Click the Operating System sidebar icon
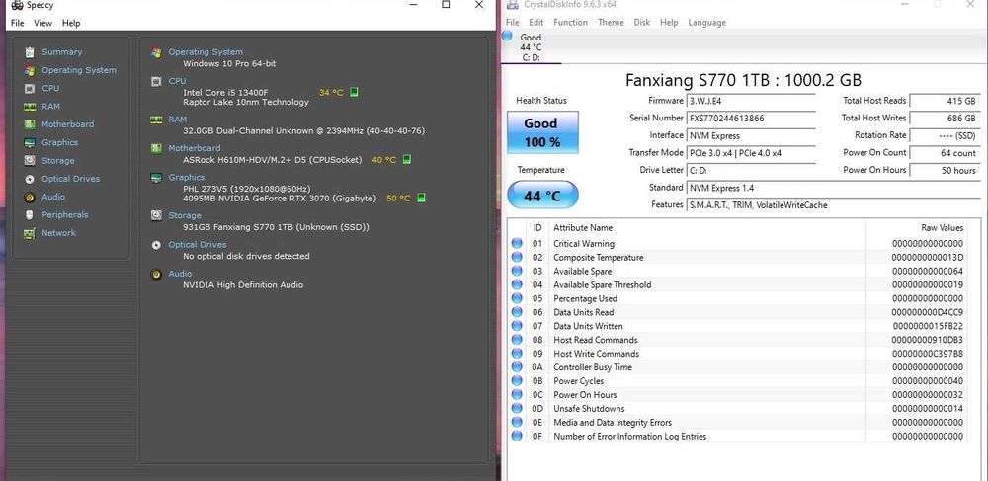The height and width of the screenshot is (481, 988). (x=29, y=70)
